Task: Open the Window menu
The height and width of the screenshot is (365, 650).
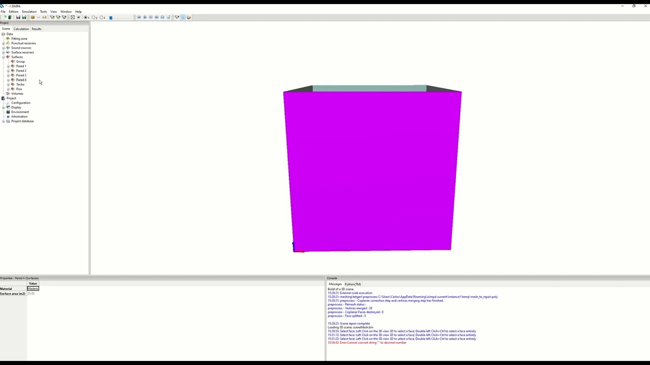Action: tap(66, 12)
